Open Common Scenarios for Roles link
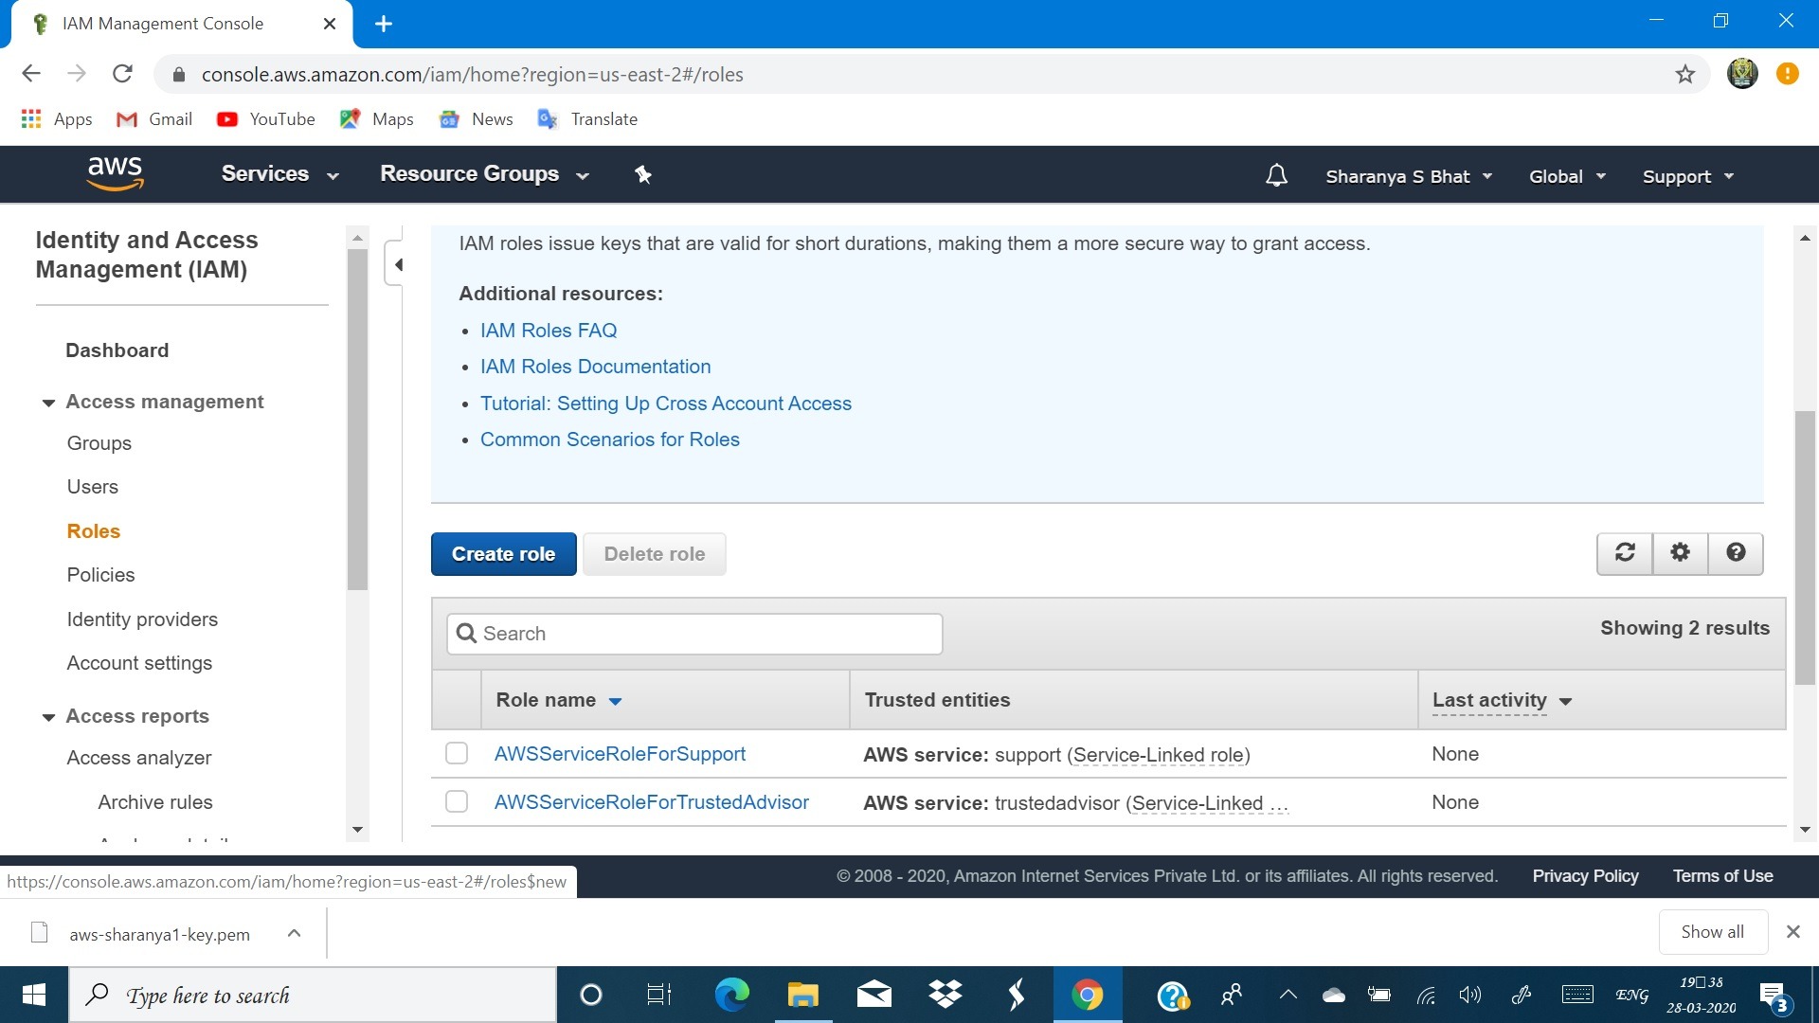Screen dimensions: 1819x1023 click(x=610, y=440)
